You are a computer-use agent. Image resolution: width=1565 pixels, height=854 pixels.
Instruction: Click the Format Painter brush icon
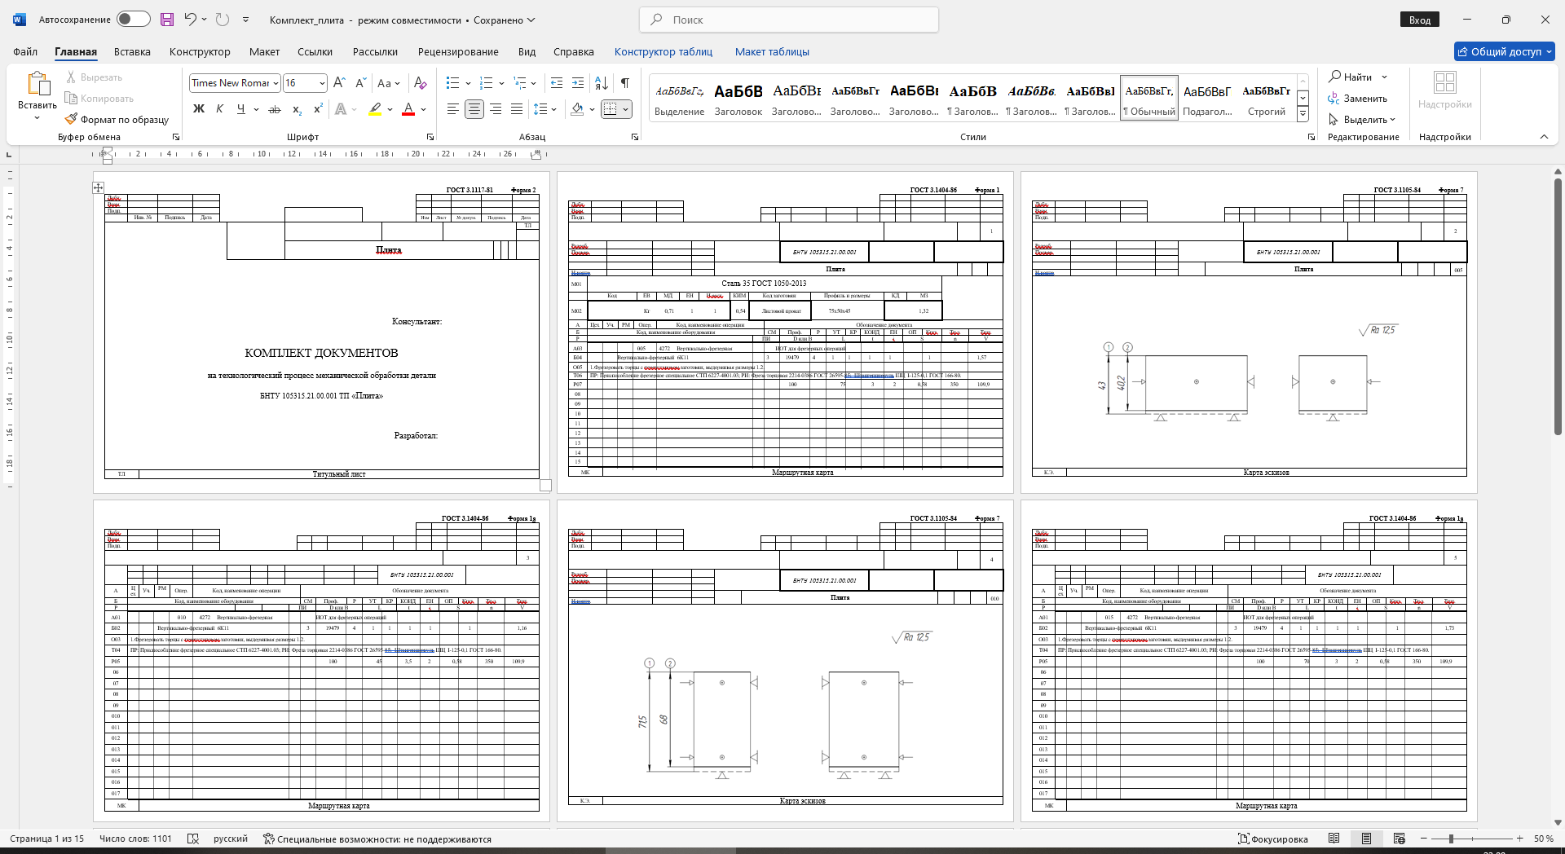tap(72, 120)
